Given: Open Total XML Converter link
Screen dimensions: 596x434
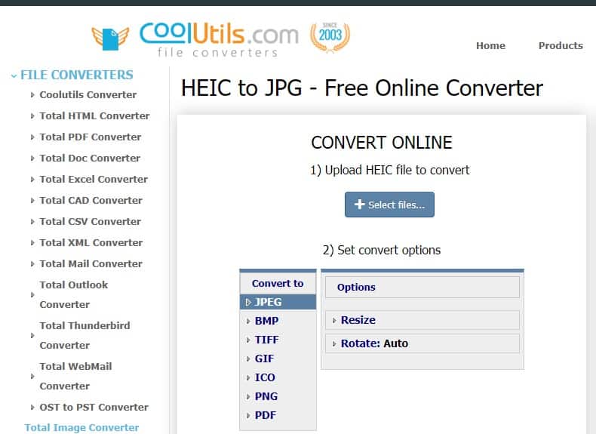Looking at the screenshot, I should (x=91, y=243).
